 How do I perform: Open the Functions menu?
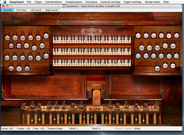91,2
